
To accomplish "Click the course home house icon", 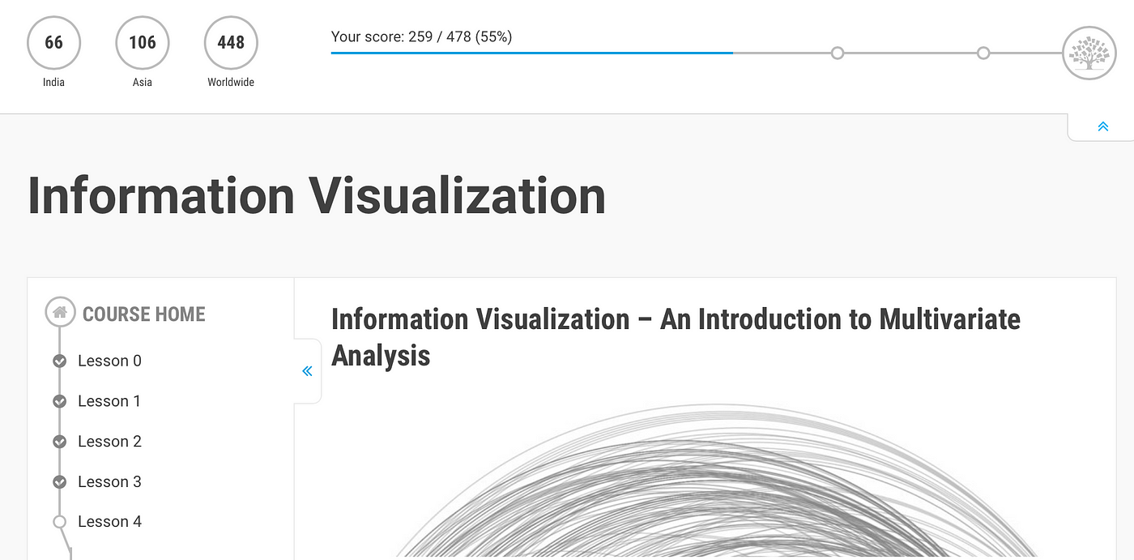I will (59, 312).
